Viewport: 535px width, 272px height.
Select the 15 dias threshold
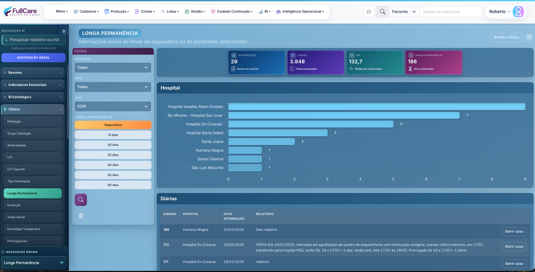pyautogui.click(x=113, y=135)
